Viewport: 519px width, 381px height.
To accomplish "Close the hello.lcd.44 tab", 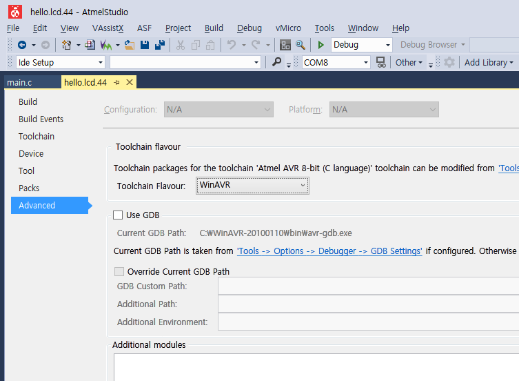I will pyautogui.click(x=130, y=82).
